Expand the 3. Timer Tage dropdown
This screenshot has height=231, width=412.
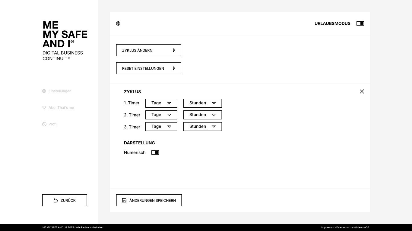pos(161,127)
